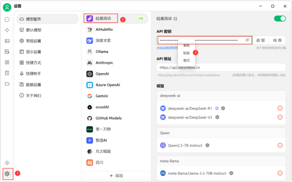Select the 智谱AI provider
Viewport: 292px width, 182px height.
(116, 140)
